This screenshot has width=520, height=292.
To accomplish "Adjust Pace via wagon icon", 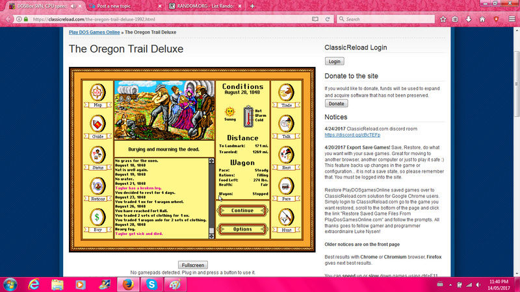I will click(x=286, y=186).
